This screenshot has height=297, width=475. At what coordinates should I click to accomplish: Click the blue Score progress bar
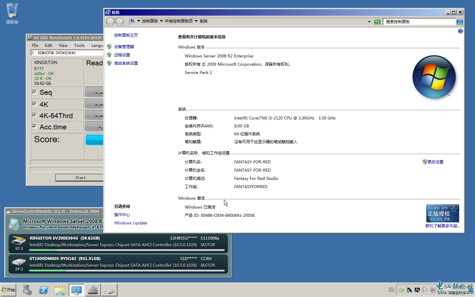[x=94, y=139]
